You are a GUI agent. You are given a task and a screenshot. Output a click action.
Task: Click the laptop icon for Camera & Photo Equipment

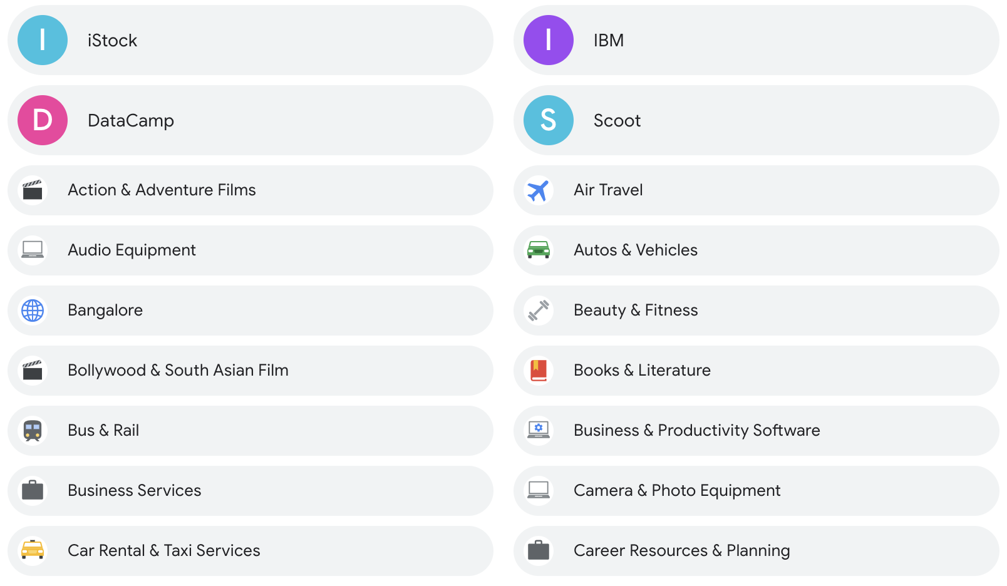pyautogui.click(x=539, y=490)
